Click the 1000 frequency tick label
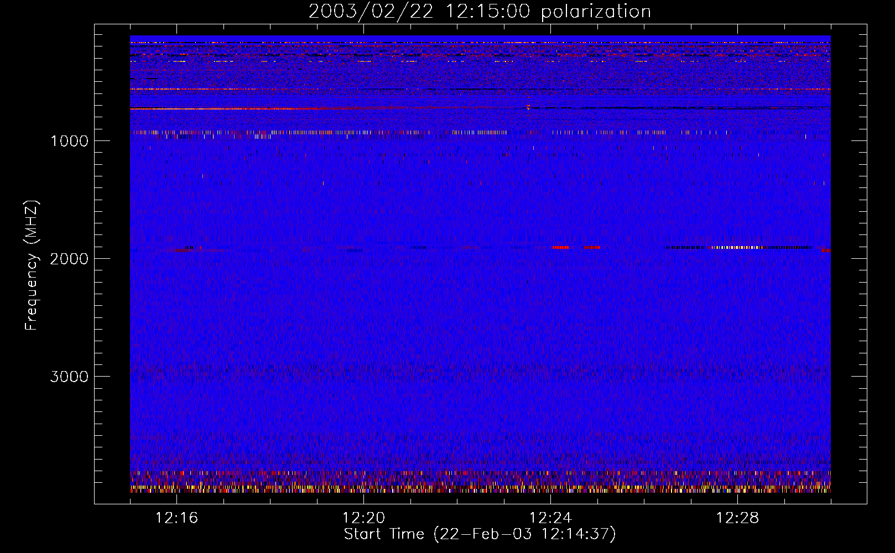Image resolution: width=895 pixels, height=553 pixels. [x=69, y=141]
